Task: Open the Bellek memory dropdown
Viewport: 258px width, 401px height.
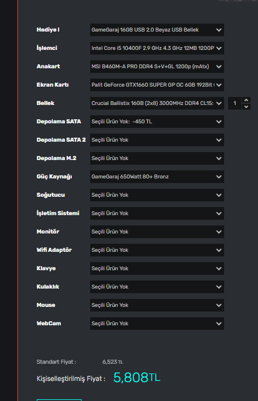Action: pyautogui.click(x=157, y=103)
